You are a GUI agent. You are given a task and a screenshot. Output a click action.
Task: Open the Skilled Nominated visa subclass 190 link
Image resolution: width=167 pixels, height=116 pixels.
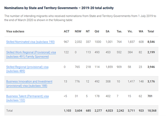[x=30, y=42]
